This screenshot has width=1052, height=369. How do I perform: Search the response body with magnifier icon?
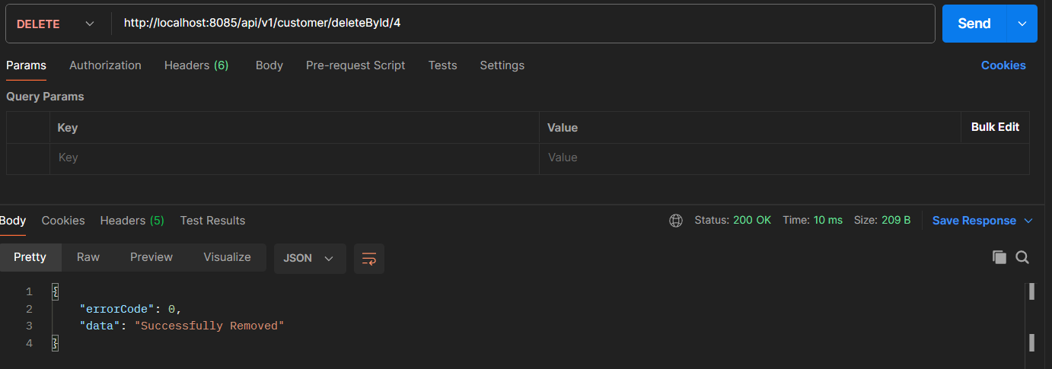pos(1022,257)
